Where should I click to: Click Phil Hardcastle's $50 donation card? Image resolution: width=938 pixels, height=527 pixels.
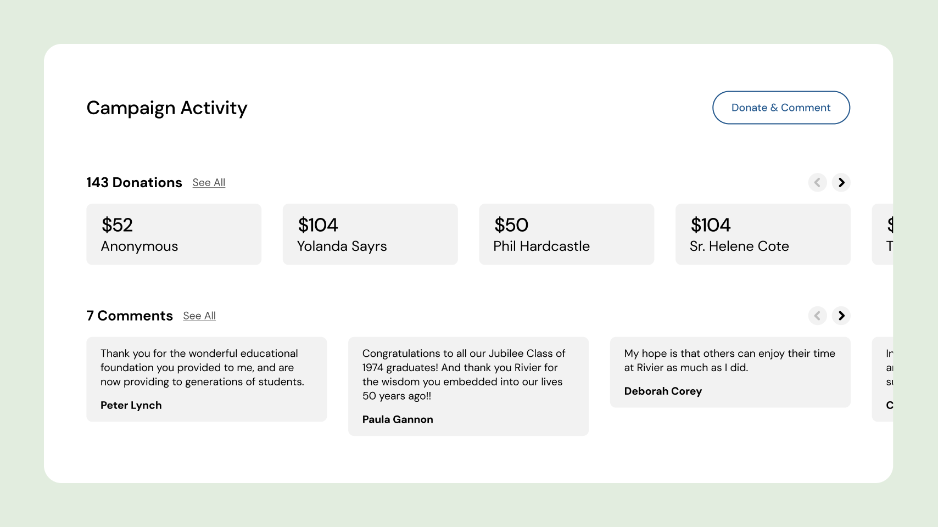566,234
